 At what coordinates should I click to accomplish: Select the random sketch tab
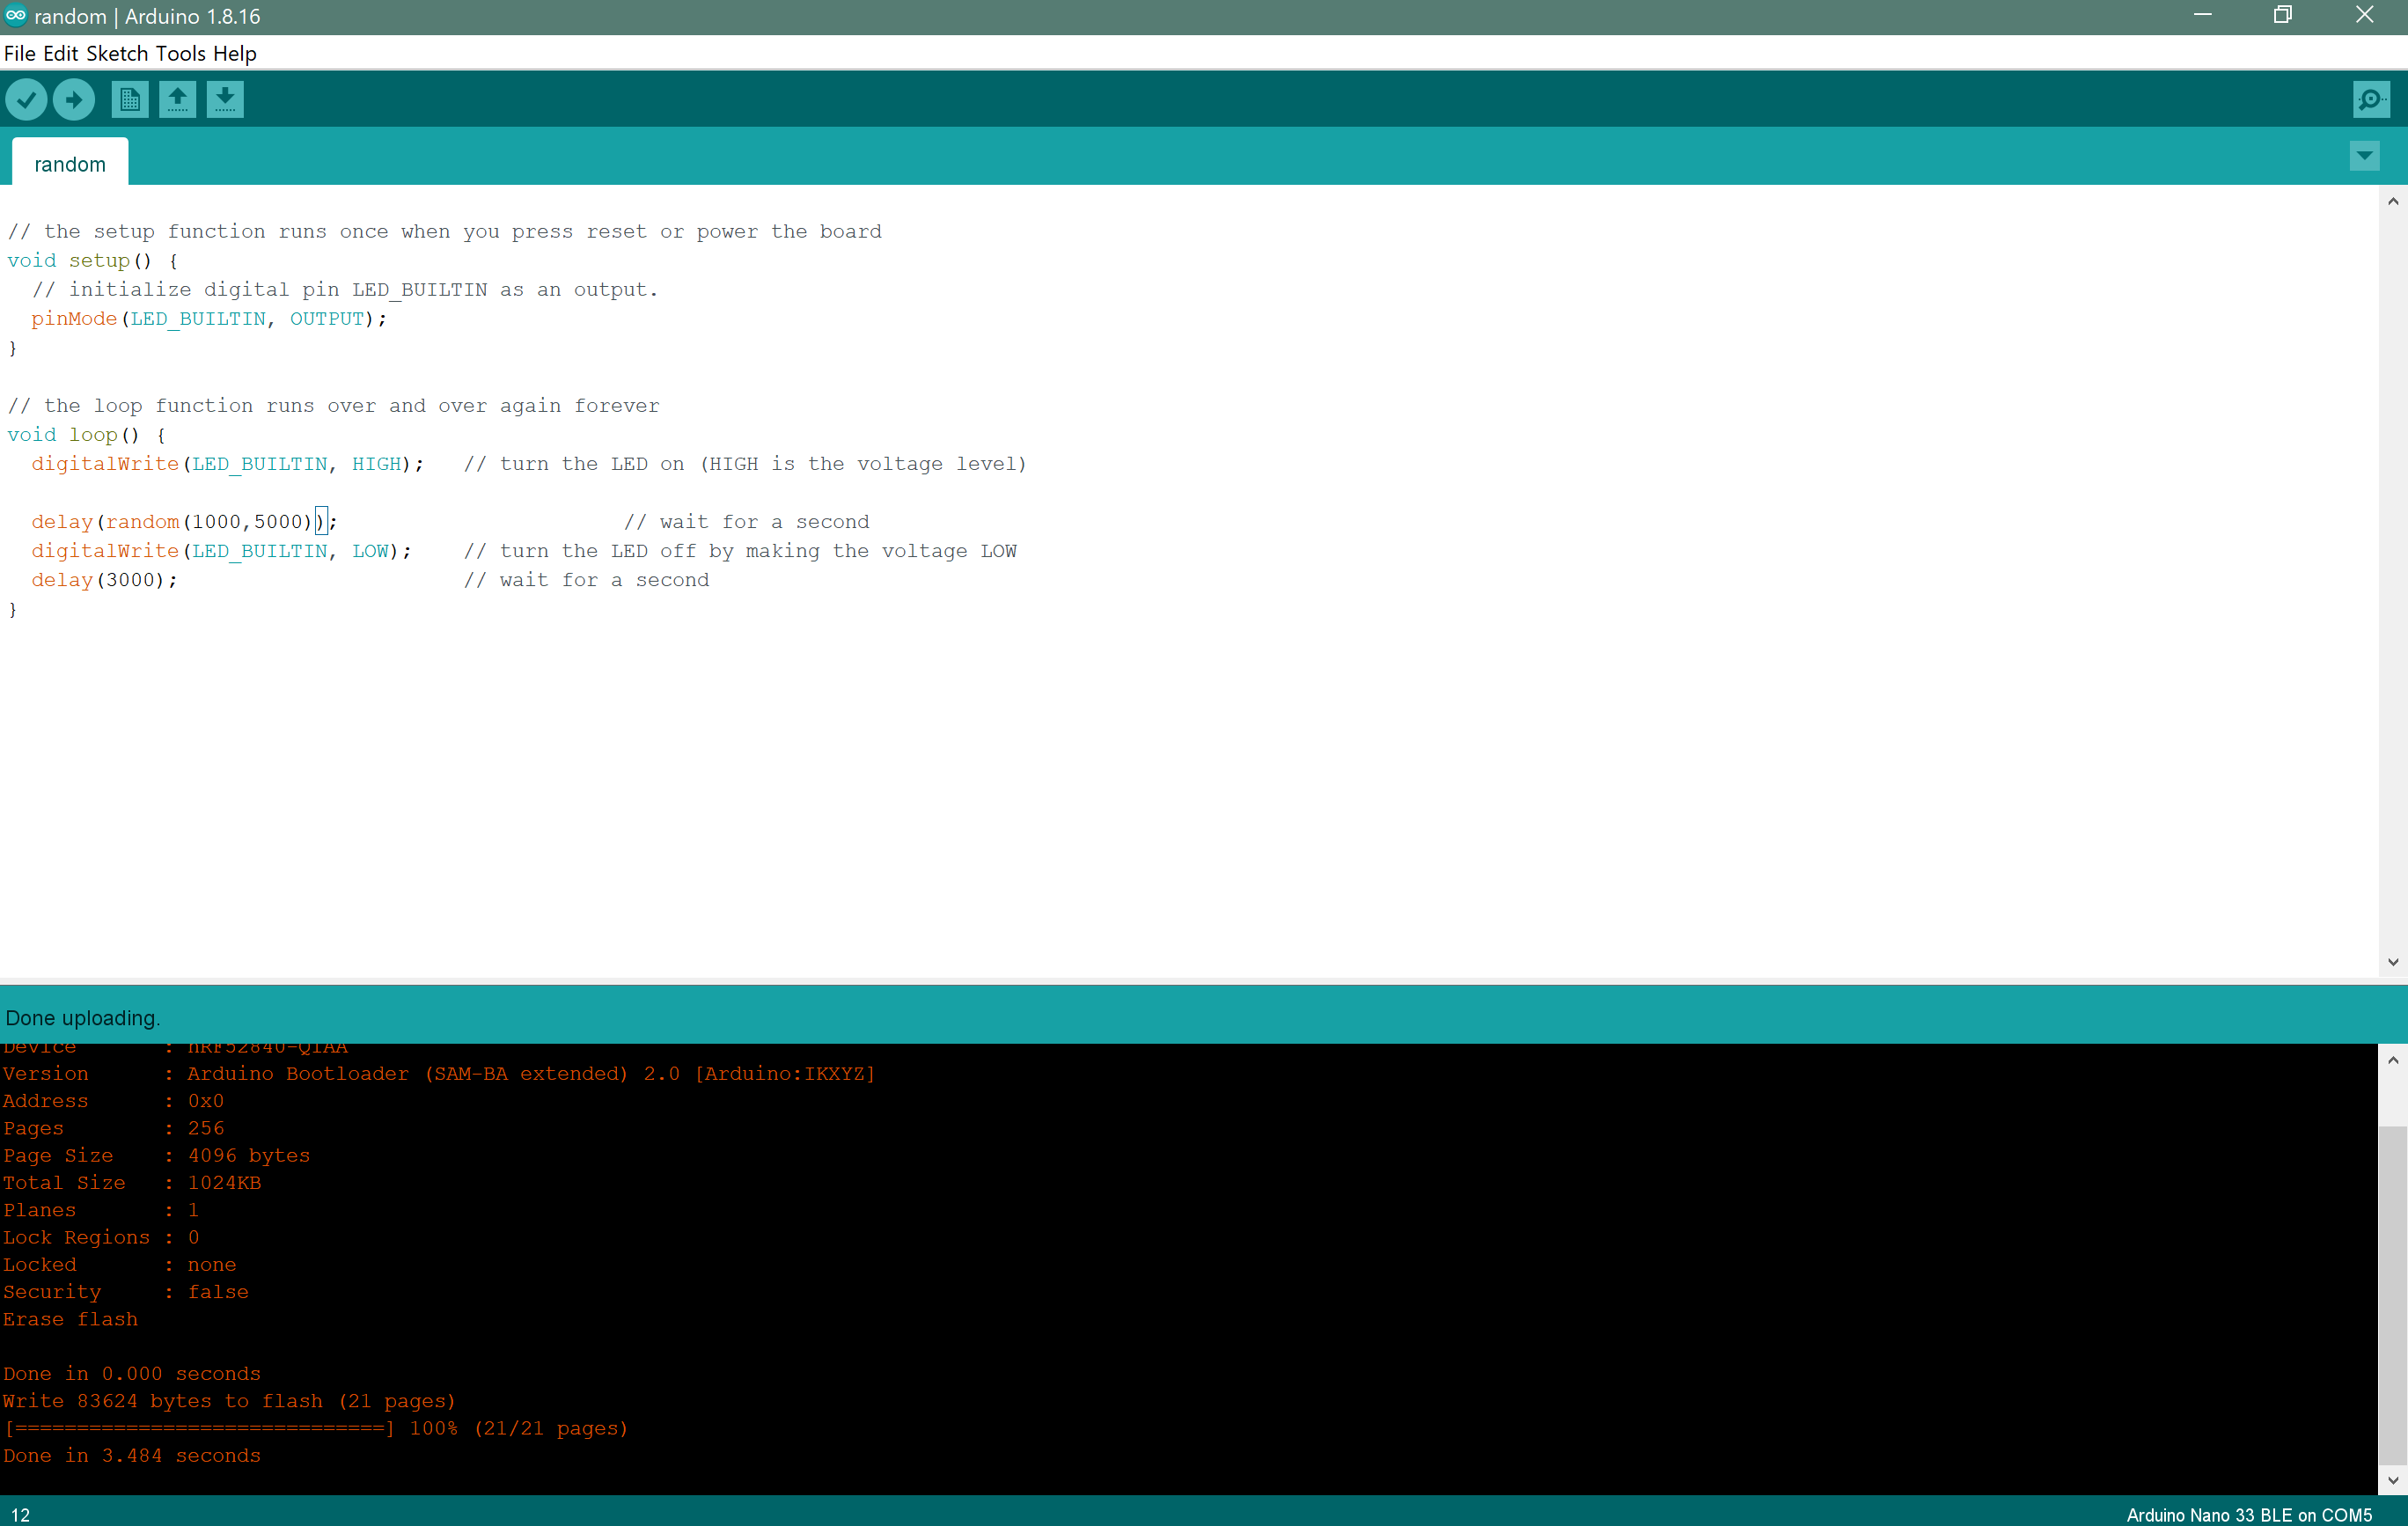(70, 163)
